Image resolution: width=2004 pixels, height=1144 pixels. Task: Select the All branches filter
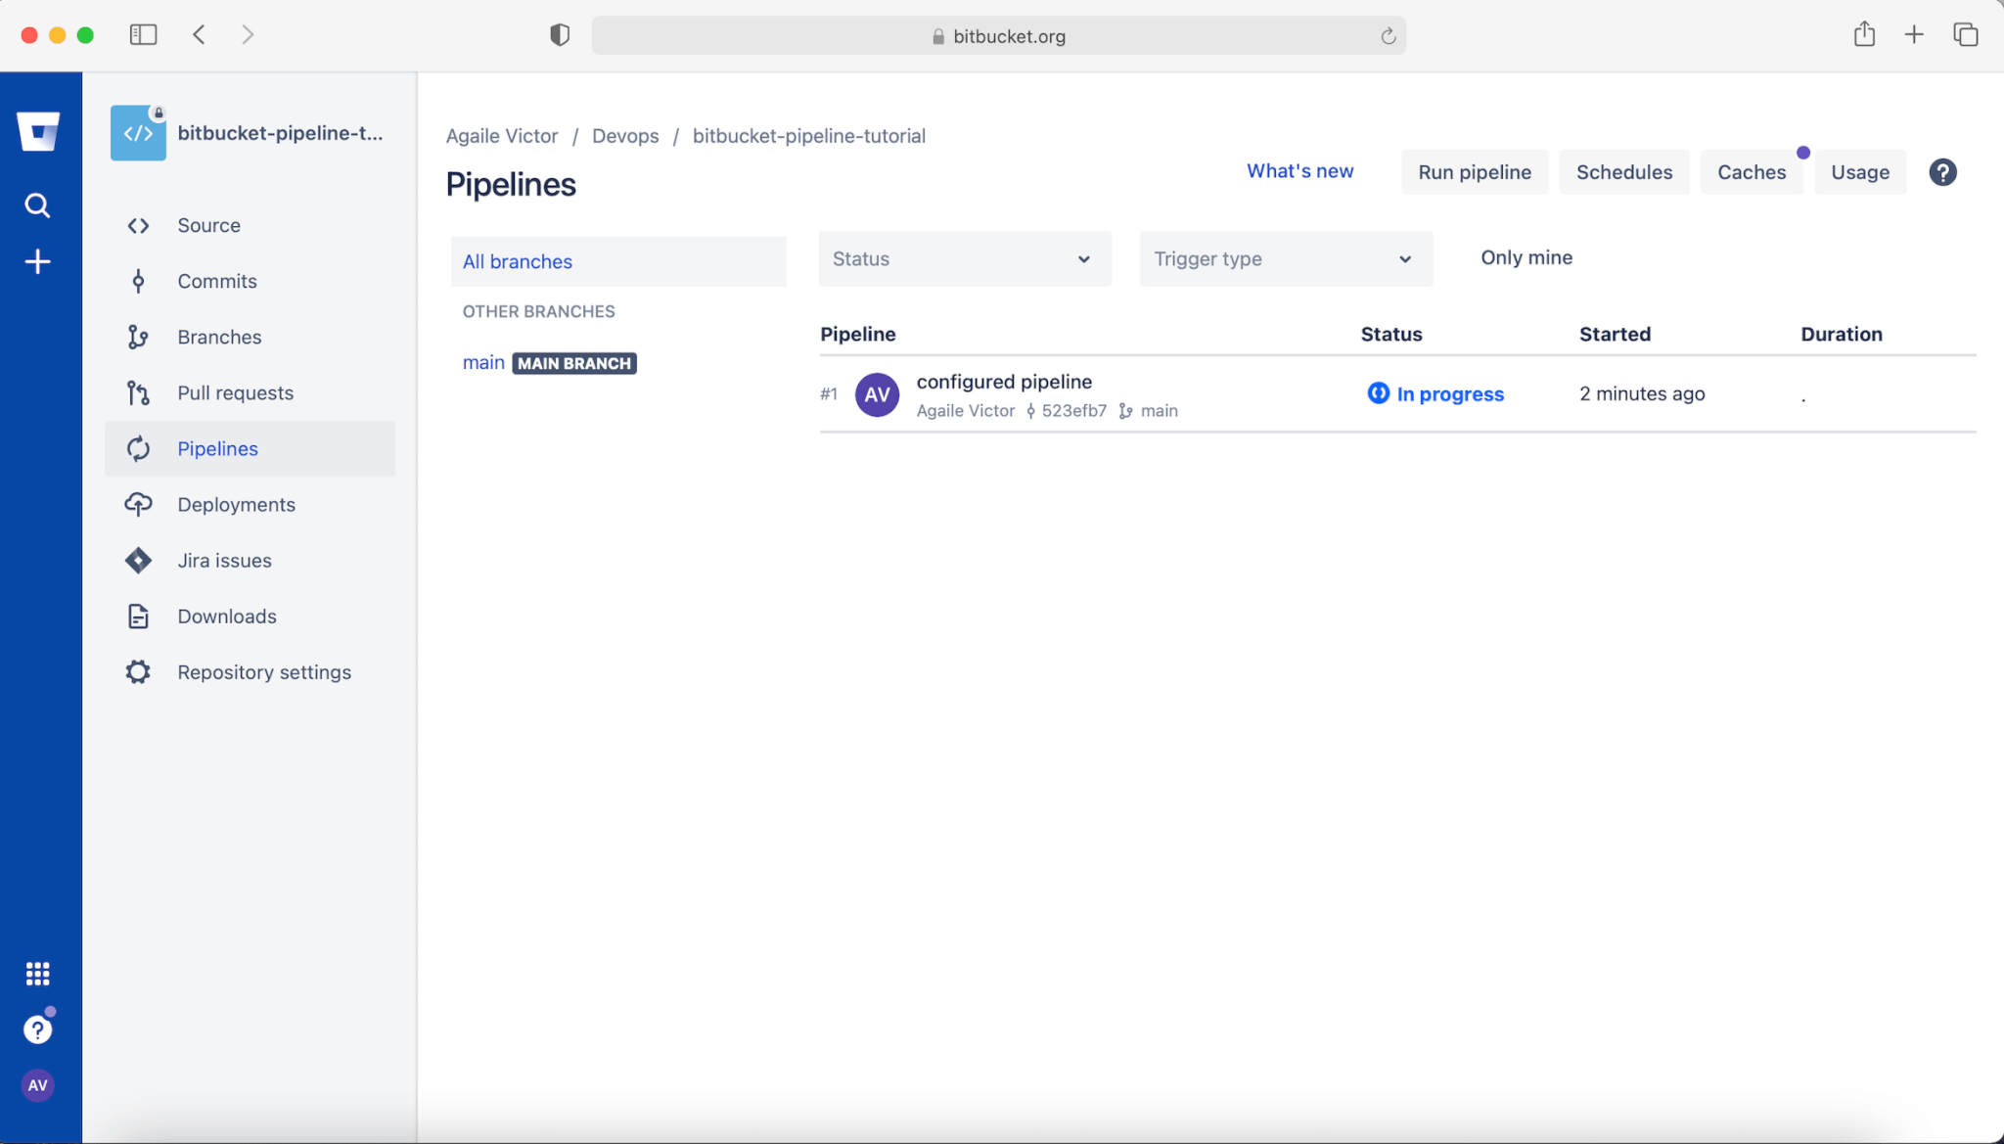[518, 261]
